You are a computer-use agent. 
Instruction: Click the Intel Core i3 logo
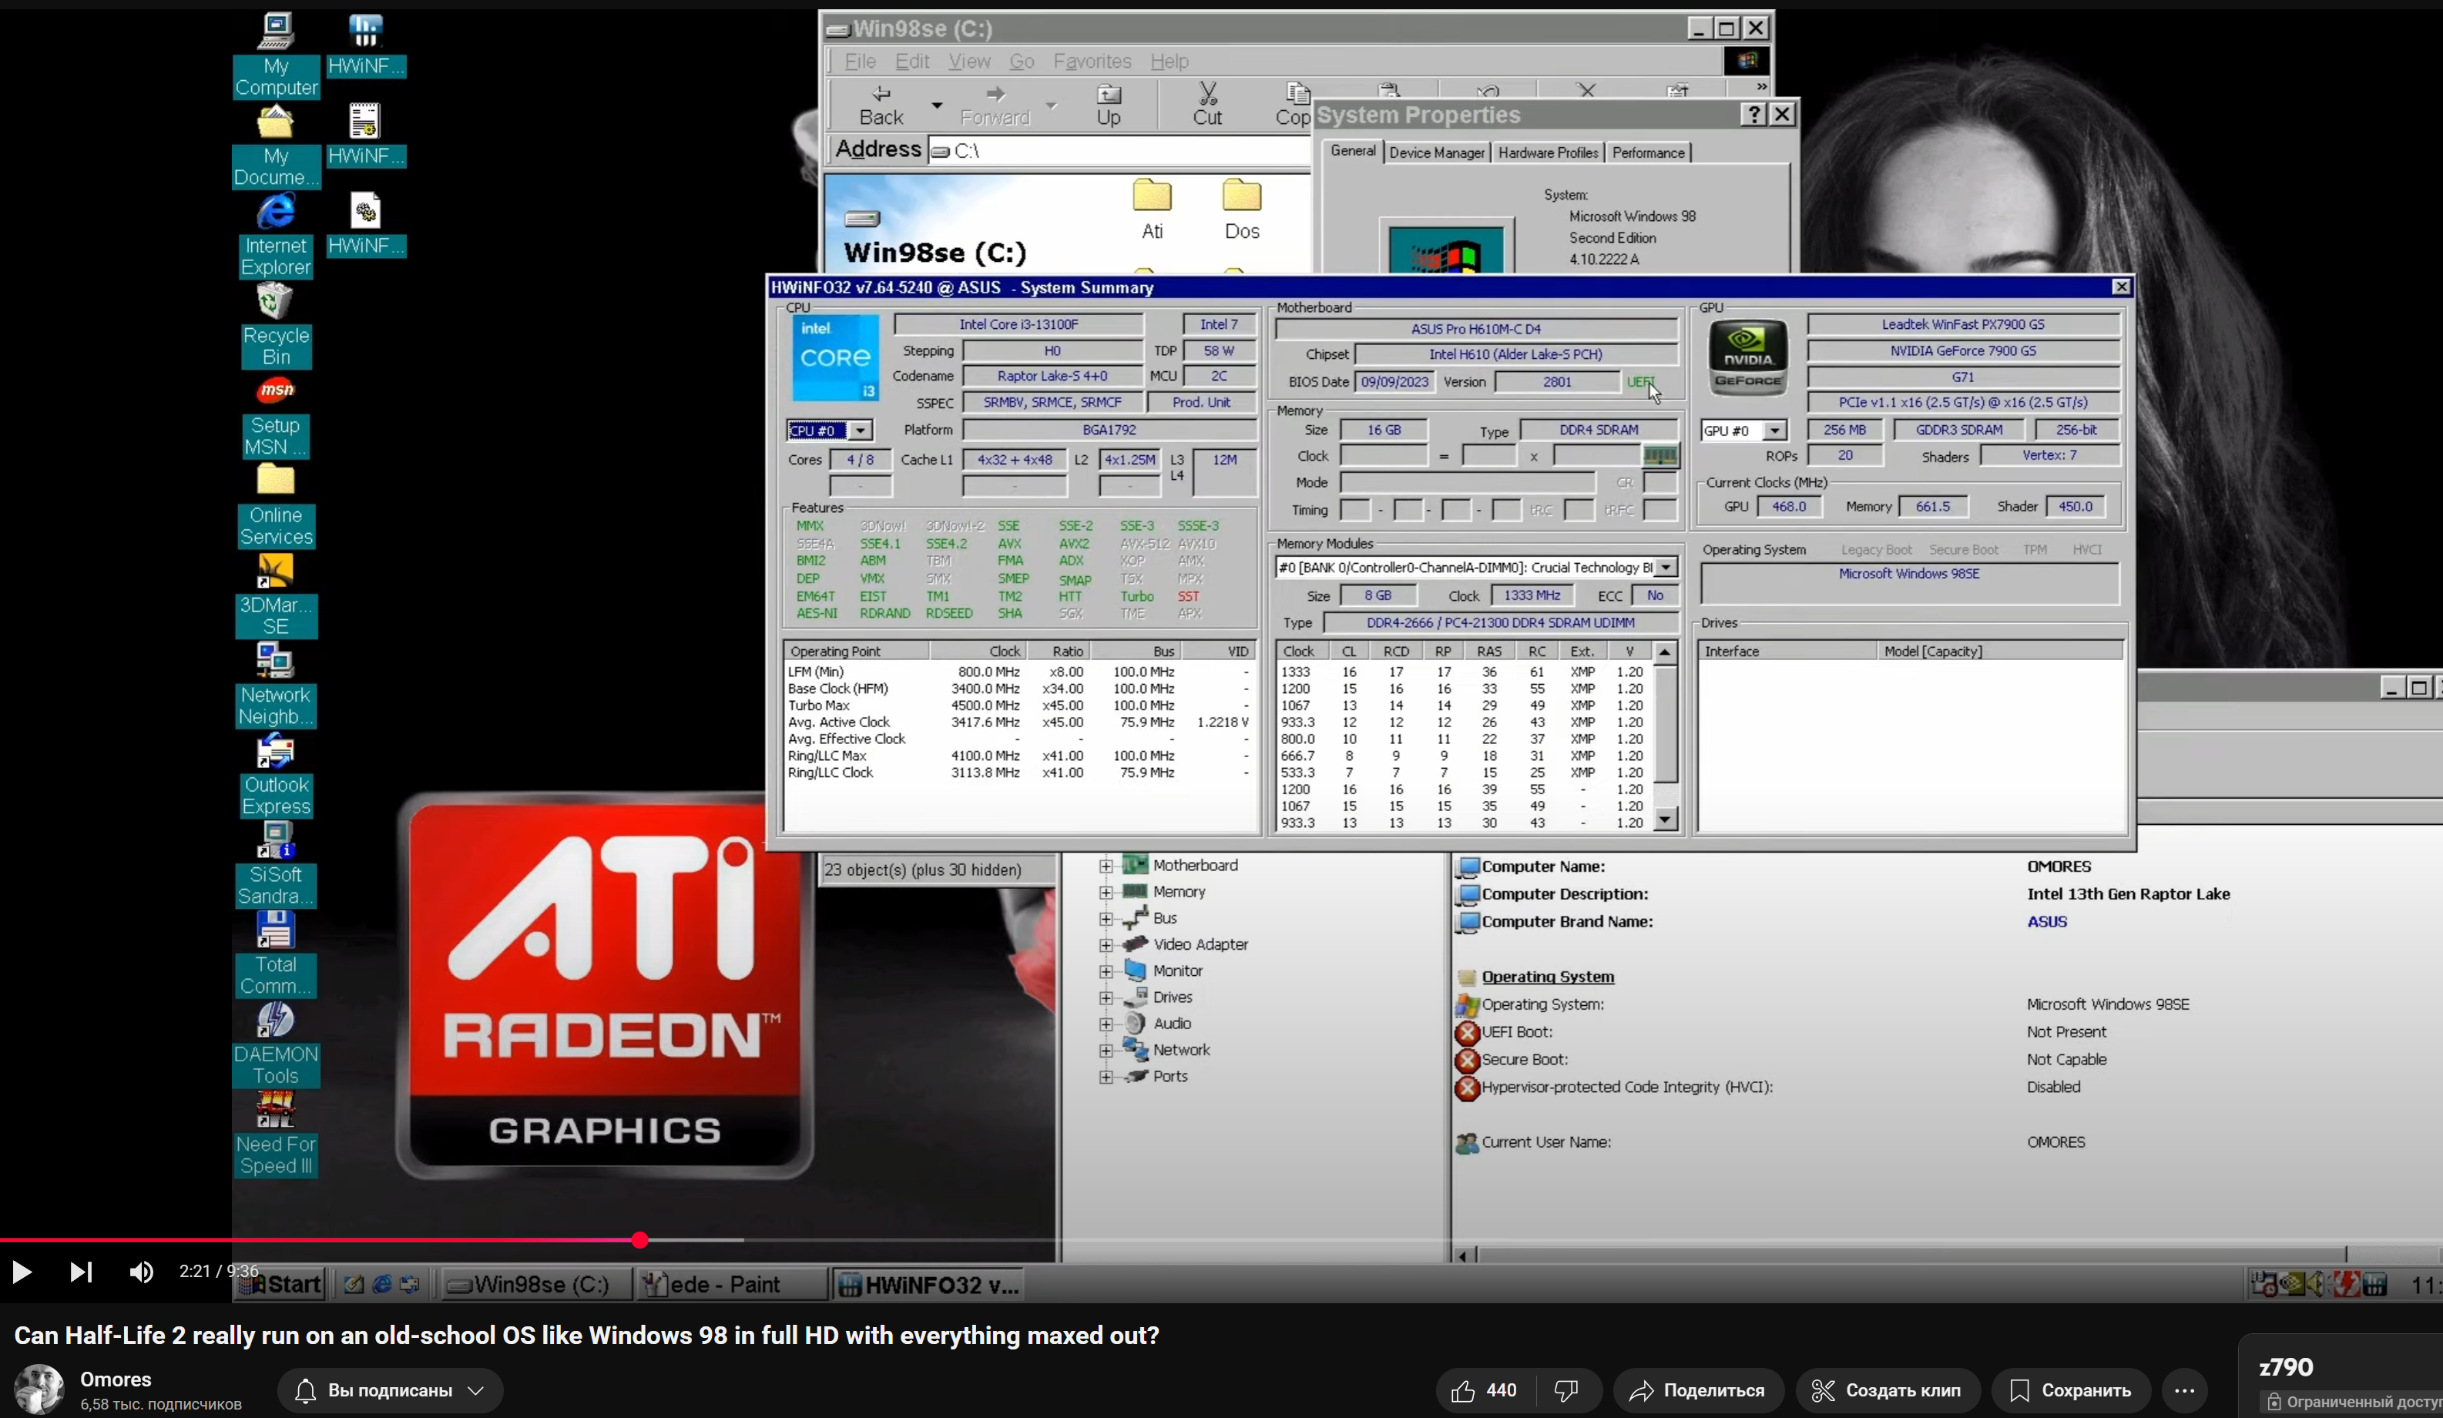click(x=834, y=357)
